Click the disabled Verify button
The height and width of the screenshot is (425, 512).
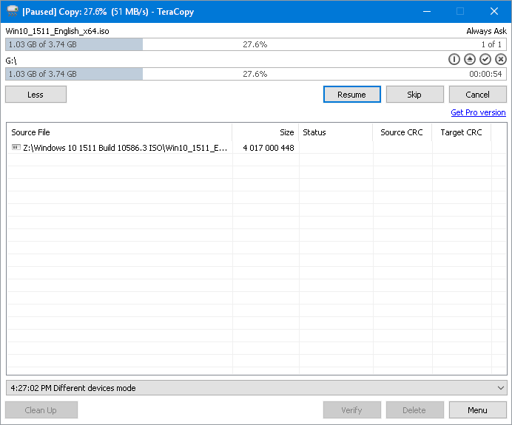[x=352, y=410]
